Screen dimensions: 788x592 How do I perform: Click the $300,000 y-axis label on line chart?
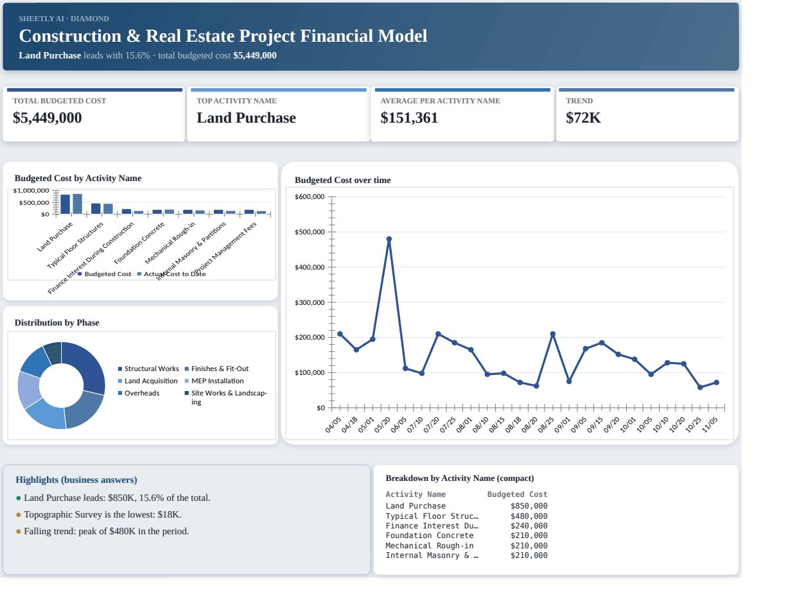point(310,302)
